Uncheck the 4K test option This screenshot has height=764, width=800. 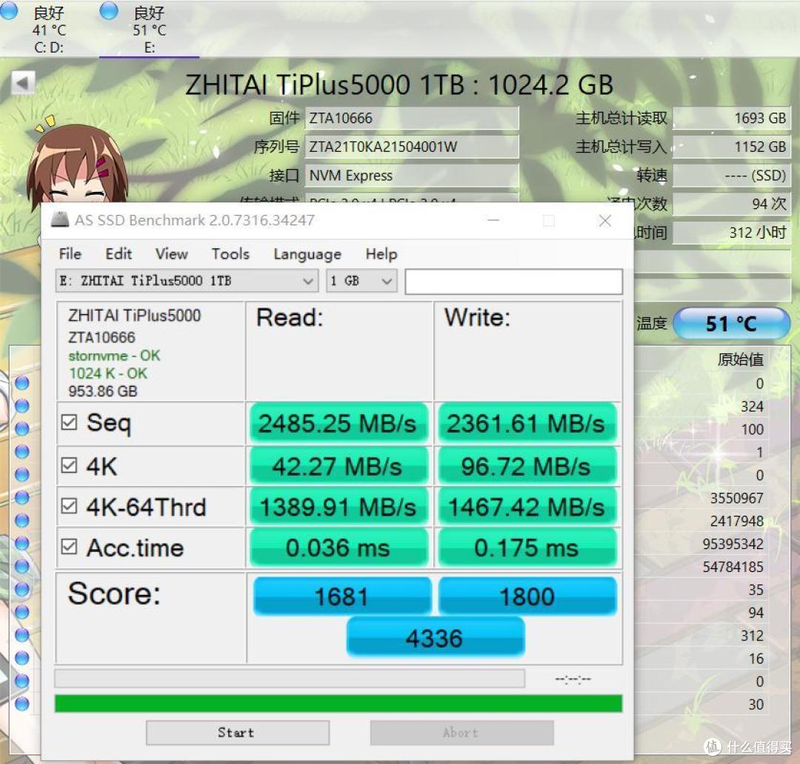[70, 463]
